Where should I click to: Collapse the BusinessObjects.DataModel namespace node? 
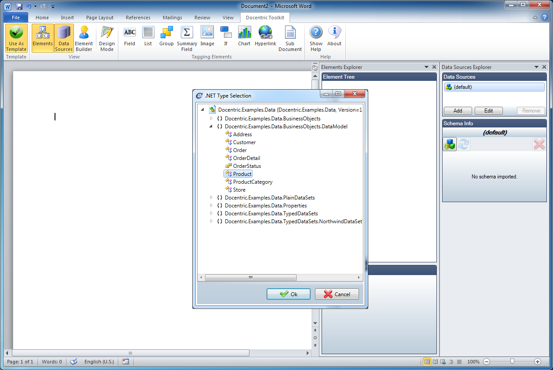(x=211, y=126)
